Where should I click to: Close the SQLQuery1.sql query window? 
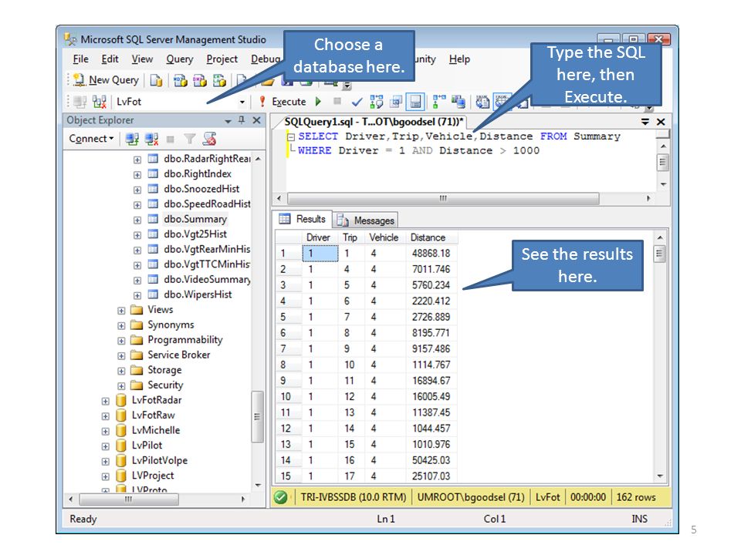point(661,122)
